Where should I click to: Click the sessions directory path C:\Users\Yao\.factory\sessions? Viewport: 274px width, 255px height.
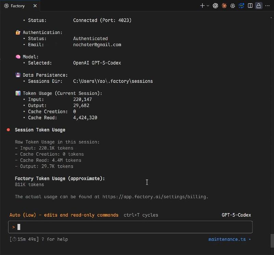pos(113,81)
